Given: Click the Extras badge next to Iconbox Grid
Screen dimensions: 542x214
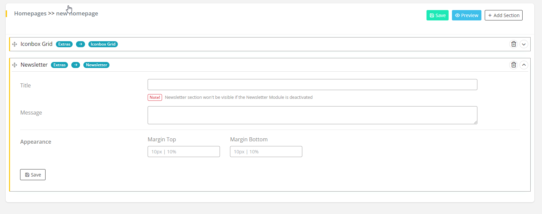Looking at the screenshot, I should 64,44.
